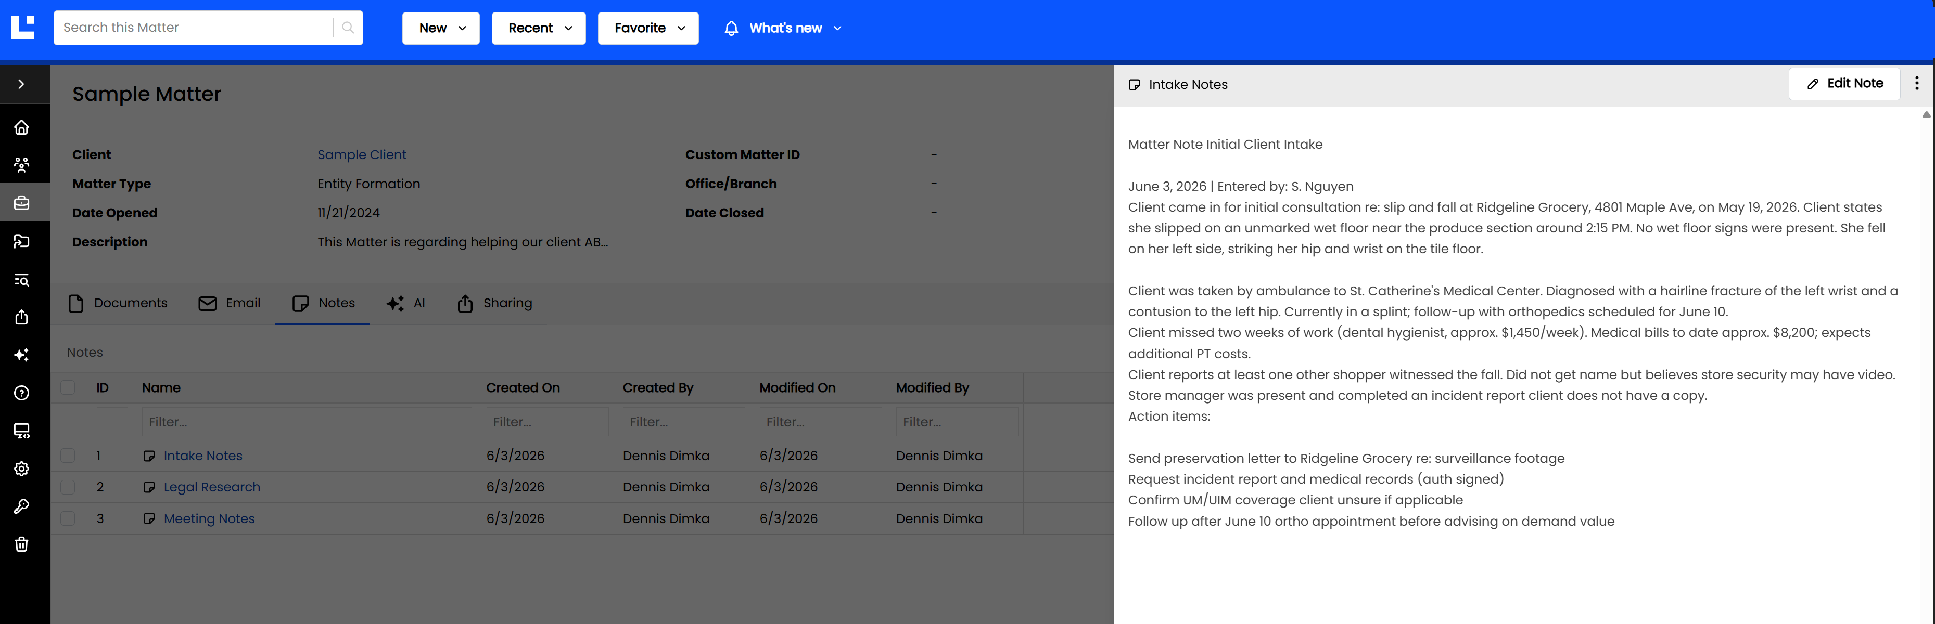Switch to the Sharing tab

tap(494, 303)
